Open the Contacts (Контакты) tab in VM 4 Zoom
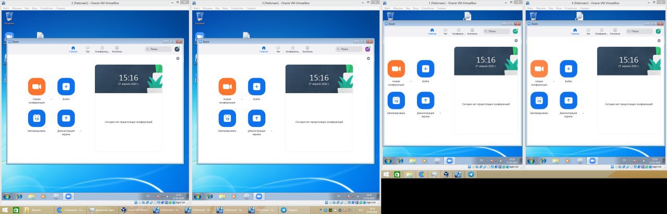 tap(615, 32)
